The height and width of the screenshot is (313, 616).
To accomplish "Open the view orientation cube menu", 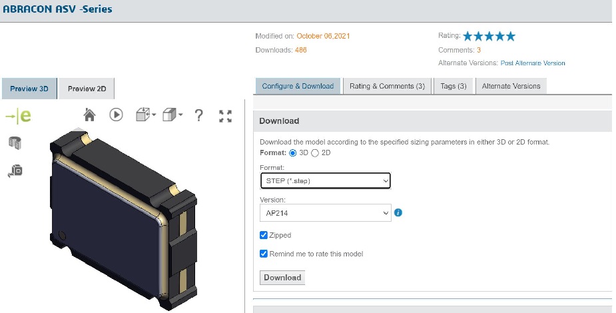I will point(145,115).
